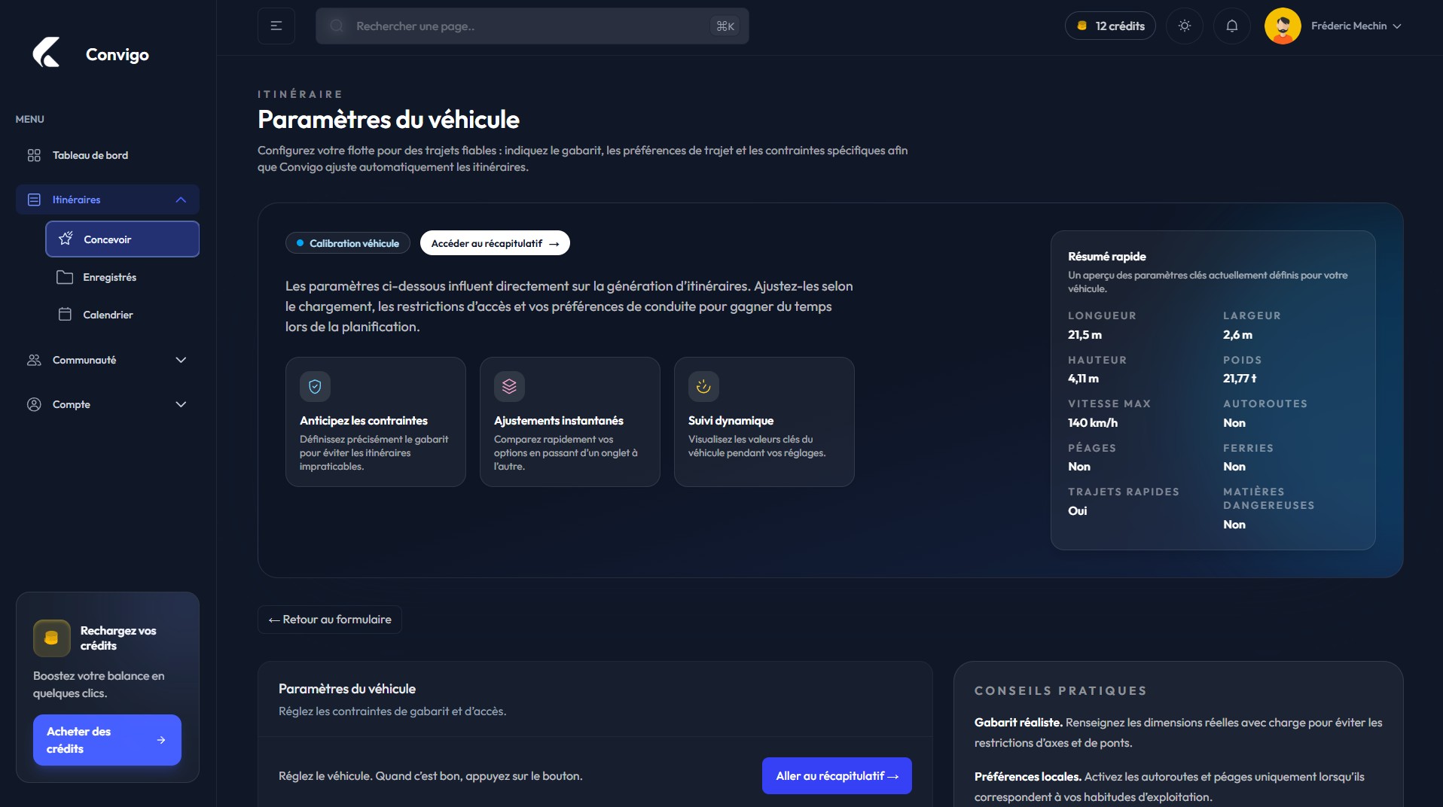Open the Fréderic Mechin user dropdown
The image size is (1443, 807).
point(1355,26)
